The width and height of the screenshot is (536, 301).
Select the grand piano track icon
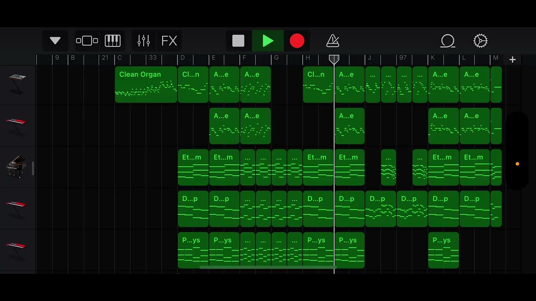[16, 167]
